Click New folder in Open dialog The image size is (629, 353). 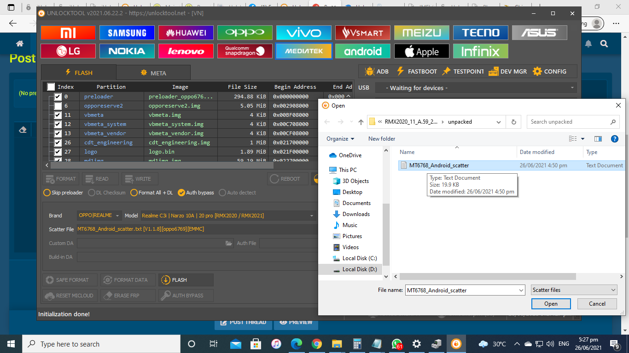click(382, 139)
